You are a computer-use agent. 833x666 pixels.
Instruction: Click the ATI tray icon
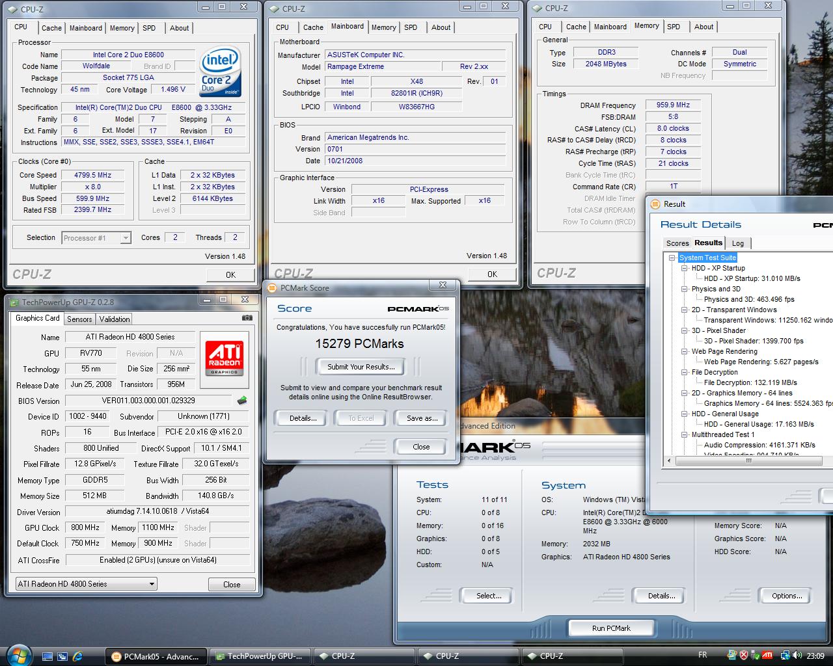point(767,656)
